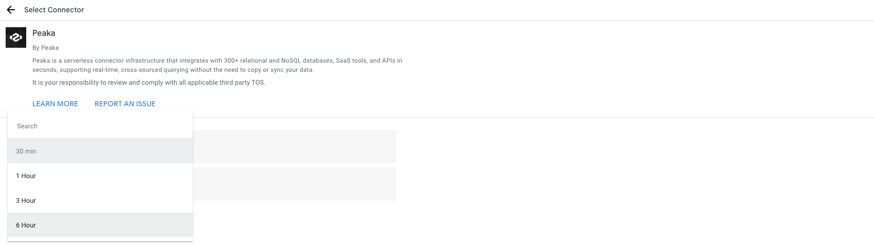Click the REPORT AN ISSUE link
The width and height of the screenshot is (874, 249).
coord(125,104)
